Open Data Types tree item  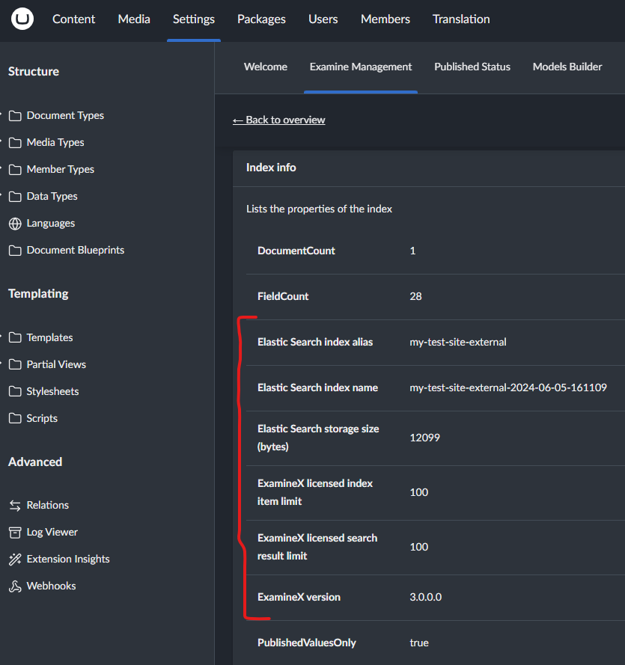click(x=52, y=197)
